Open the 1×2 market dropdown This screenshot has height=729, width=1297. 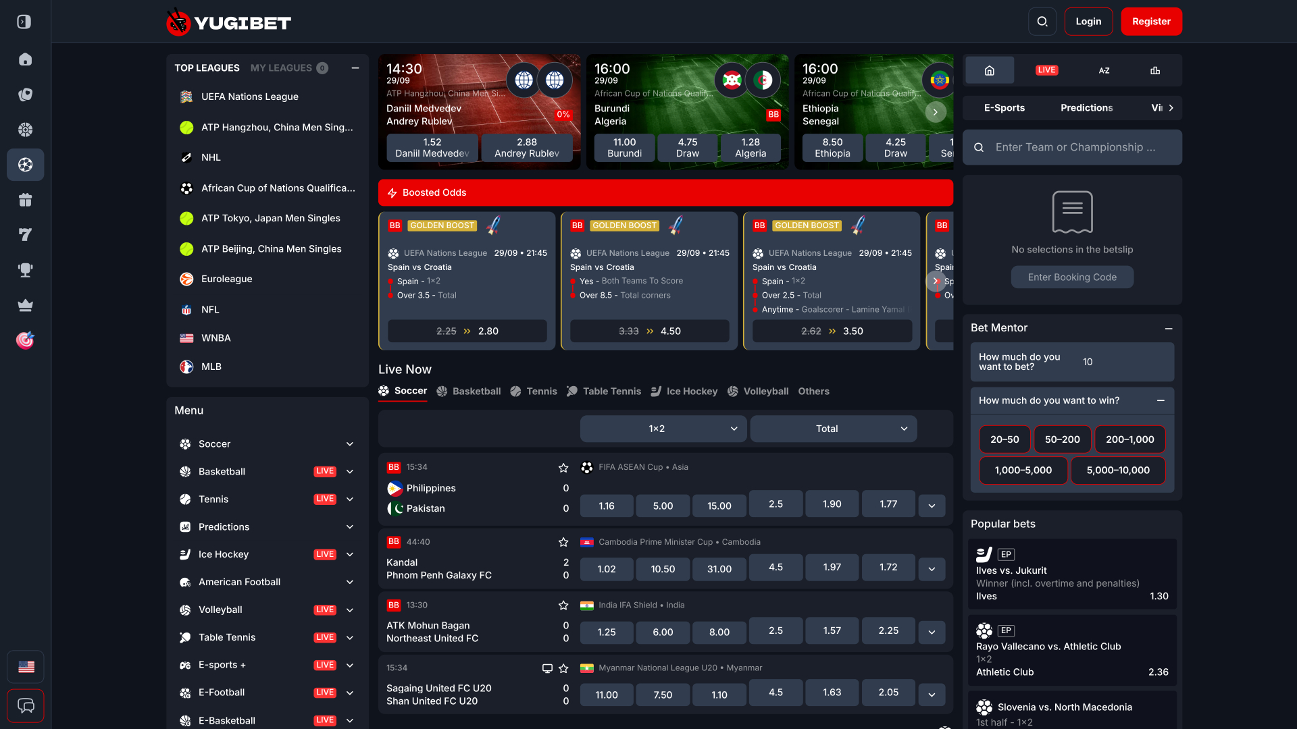[663, 429]
